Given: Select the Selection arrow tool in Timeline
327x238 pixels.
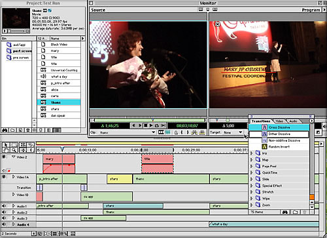Looking at the screenshot, I should point(6,145).
